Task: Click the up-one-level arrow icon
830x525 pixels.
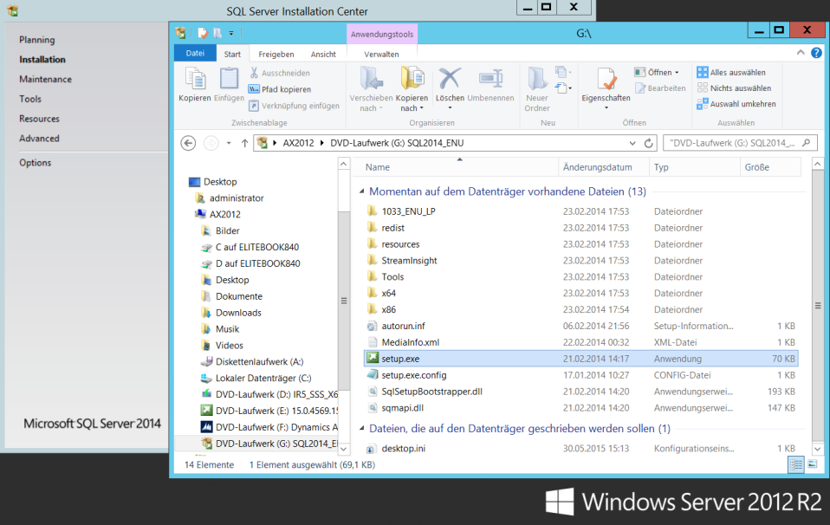Action: pyautogui.click(x=244, y=143)
